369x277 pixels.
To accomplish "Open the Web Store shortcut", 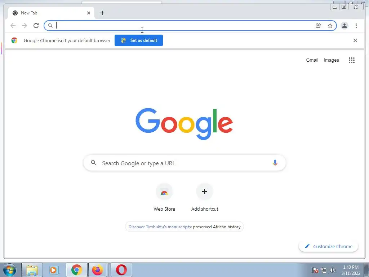I will (x=164, y=197).
